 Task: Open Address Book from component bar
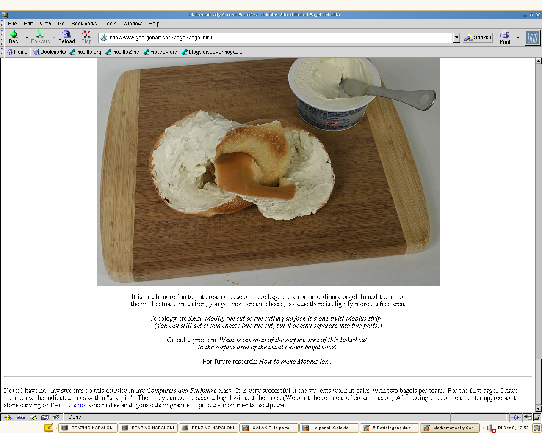(45, 417)
